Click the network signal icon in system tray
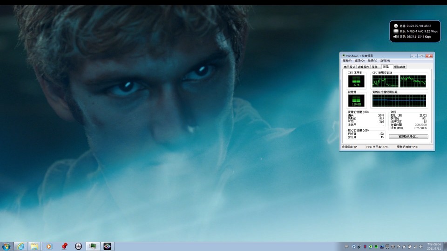Viewport: 447px width, 251px height. 415,246
